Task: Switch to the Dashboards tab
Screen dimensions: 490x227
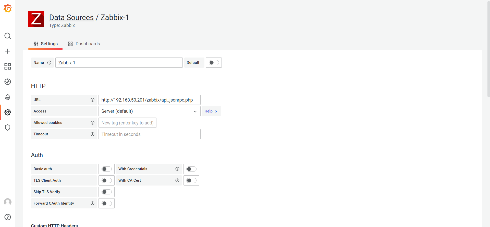Action: click(84, 44)
